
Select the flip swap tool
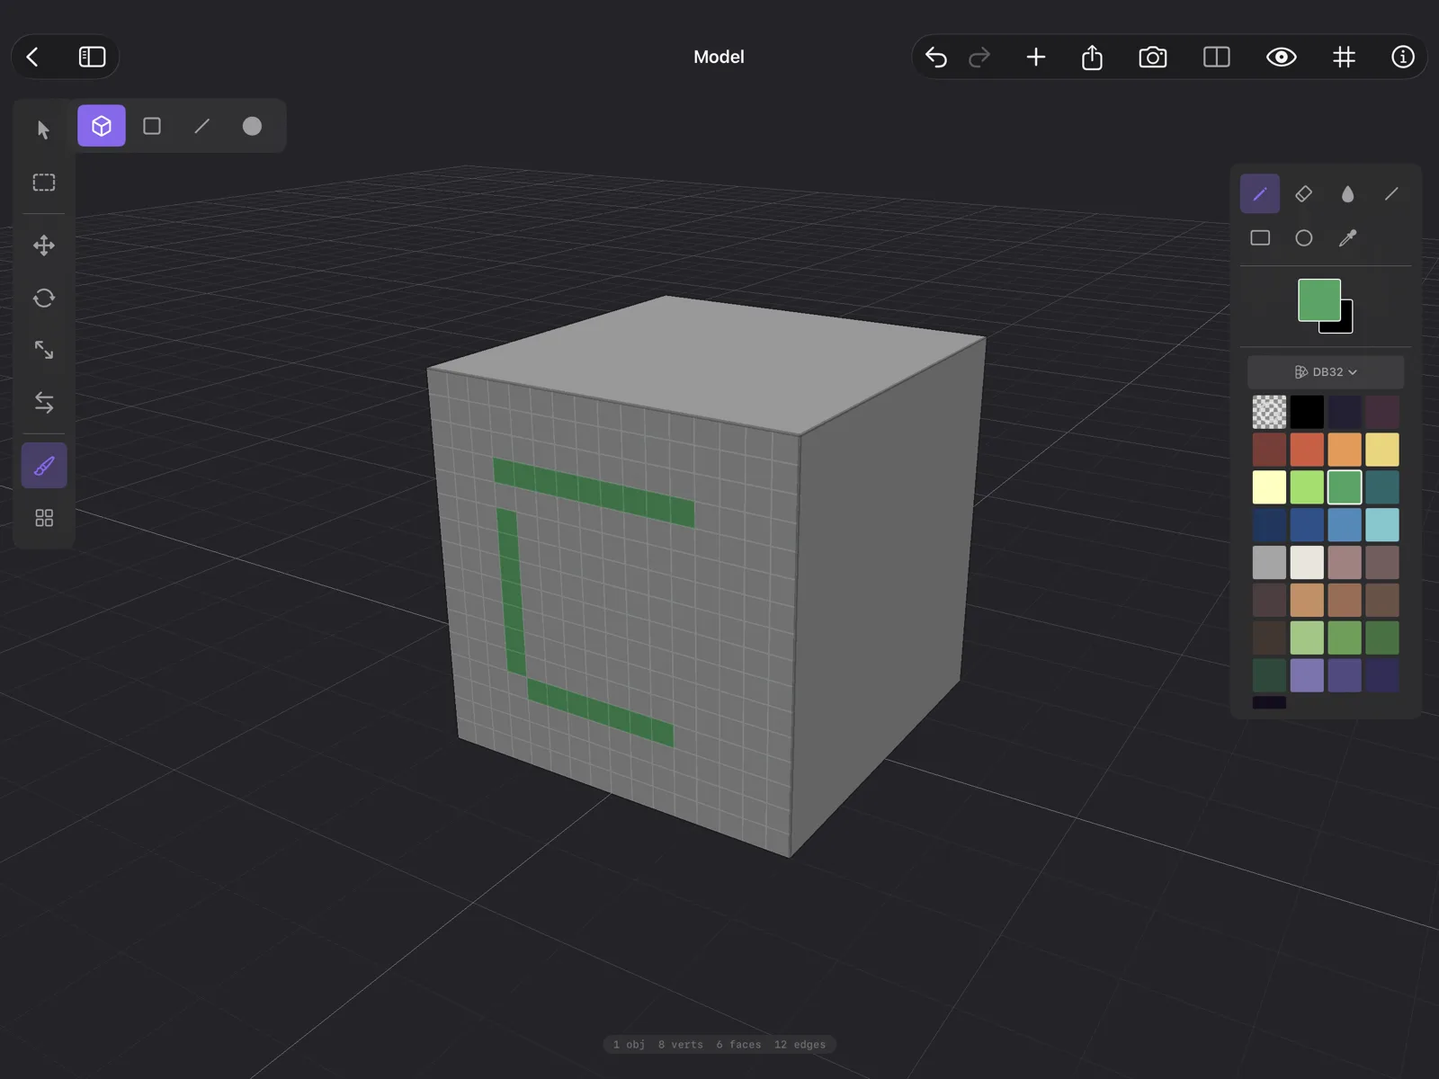(x=44, y=402)
